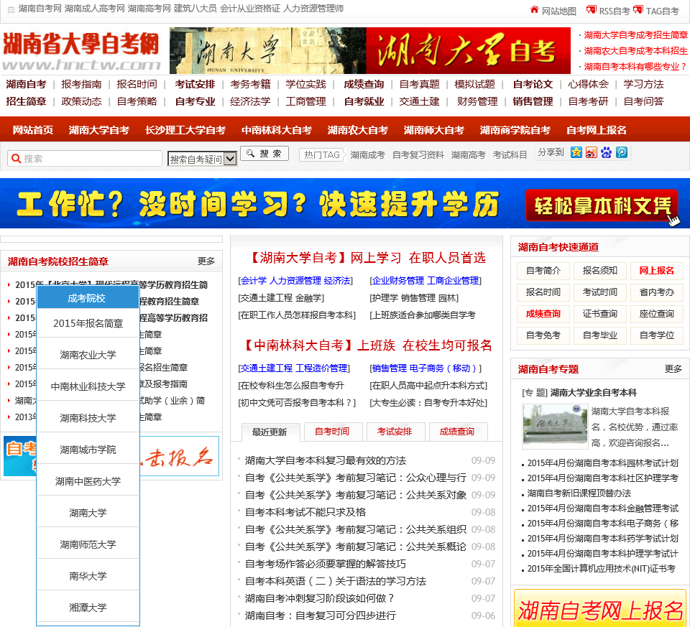
Task: Click the 座位查询 quick-access button
Action: point(656,313)
